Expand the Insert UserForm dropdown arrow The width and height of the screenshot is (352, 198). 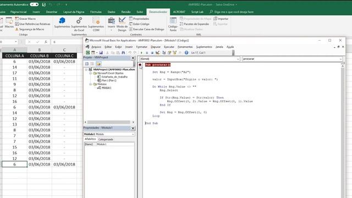[x=97, y=53]
